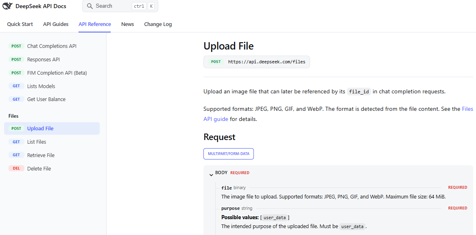Switch to the Quick Start tab
Viewport: 476px width, 235px height.
(20, 24)
